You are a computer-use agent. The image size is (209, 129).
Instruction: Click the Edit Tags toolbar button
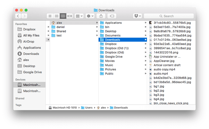(x=112, y=16)
